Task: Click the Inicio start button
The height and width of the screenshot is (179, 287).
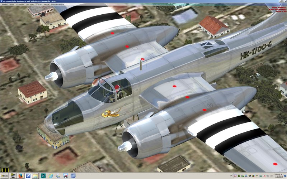Action: (4, 176)
